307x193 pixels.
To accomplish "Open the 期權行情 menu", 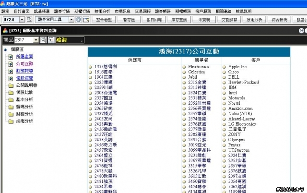I will coord(82,11).
